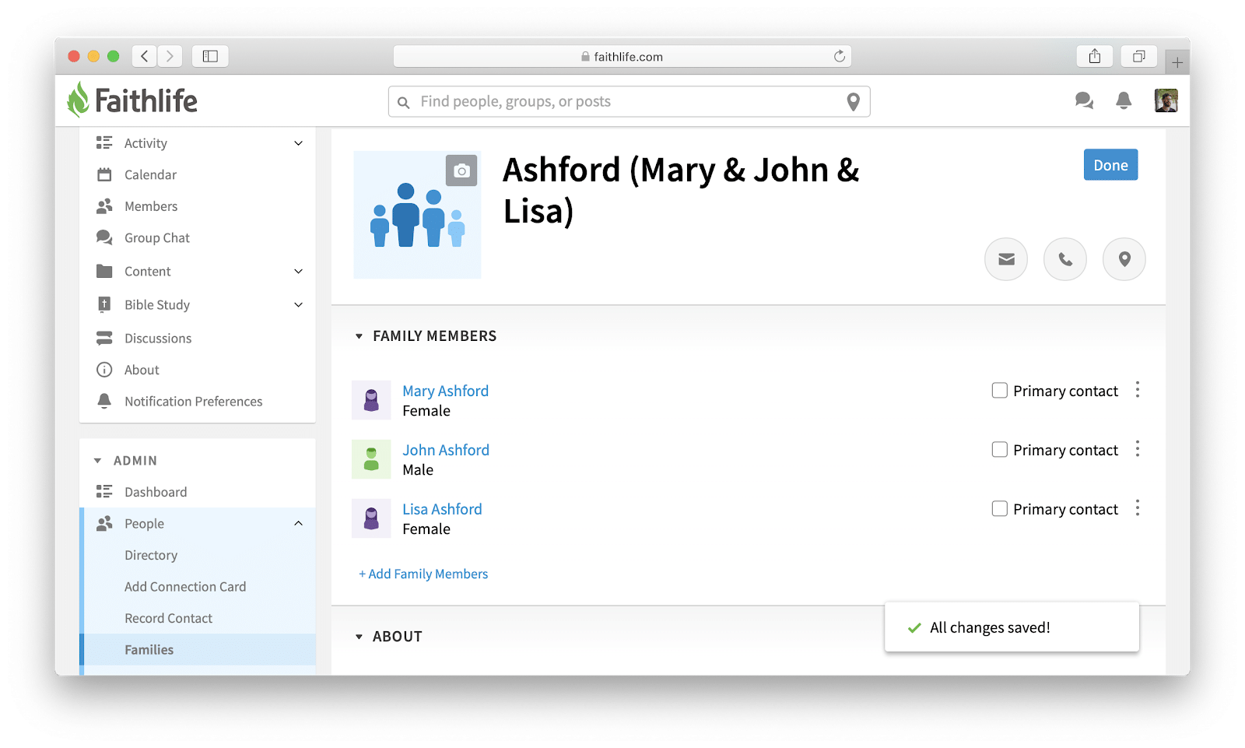Screen dimensions: 1245x748
Task: Open more options for Lisa Ashford
Action: click(1138, 508)
